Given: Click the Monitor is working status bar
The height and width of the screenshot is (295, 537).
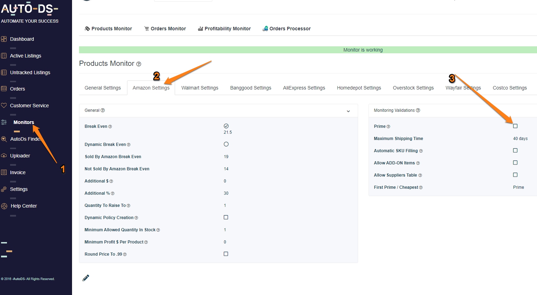Looking at the screenshot, I should (308, 50).
